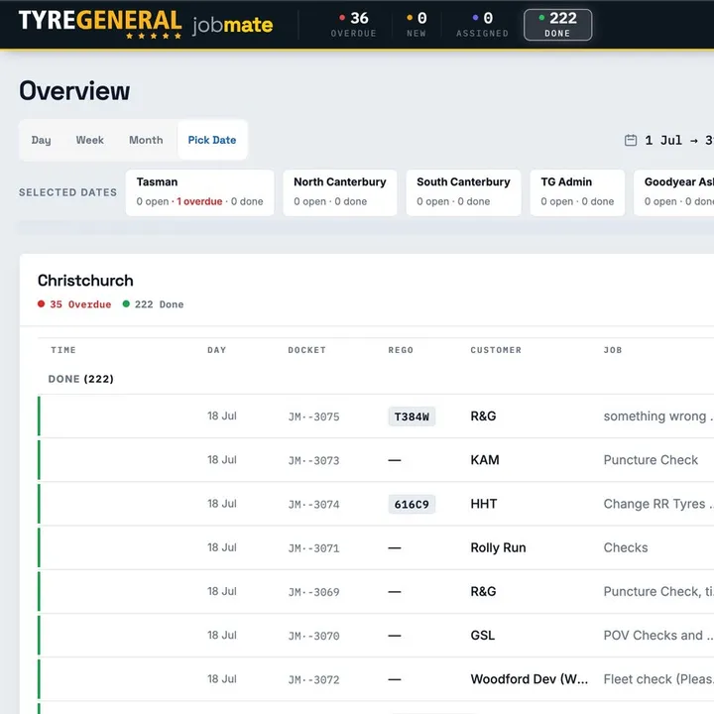Open docket JM--3073

coord(313,460)
